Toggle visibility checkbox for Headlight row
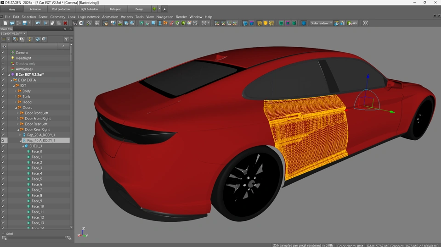441x247 pixels. pos(3,58)
